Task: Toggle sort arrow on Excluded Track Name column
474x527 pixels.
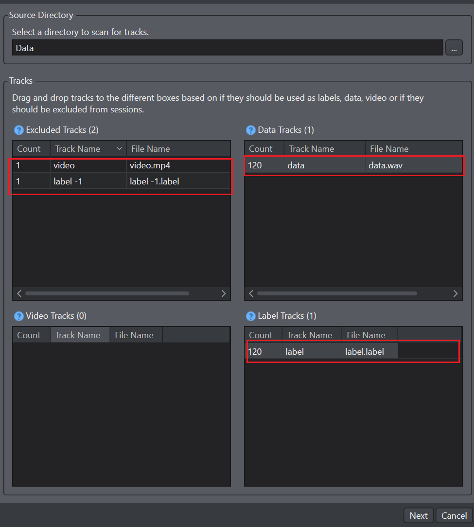Action: click(119, 148)
